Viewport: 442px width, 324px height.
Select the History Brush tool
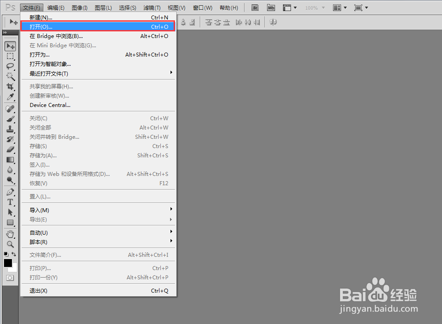11,139
